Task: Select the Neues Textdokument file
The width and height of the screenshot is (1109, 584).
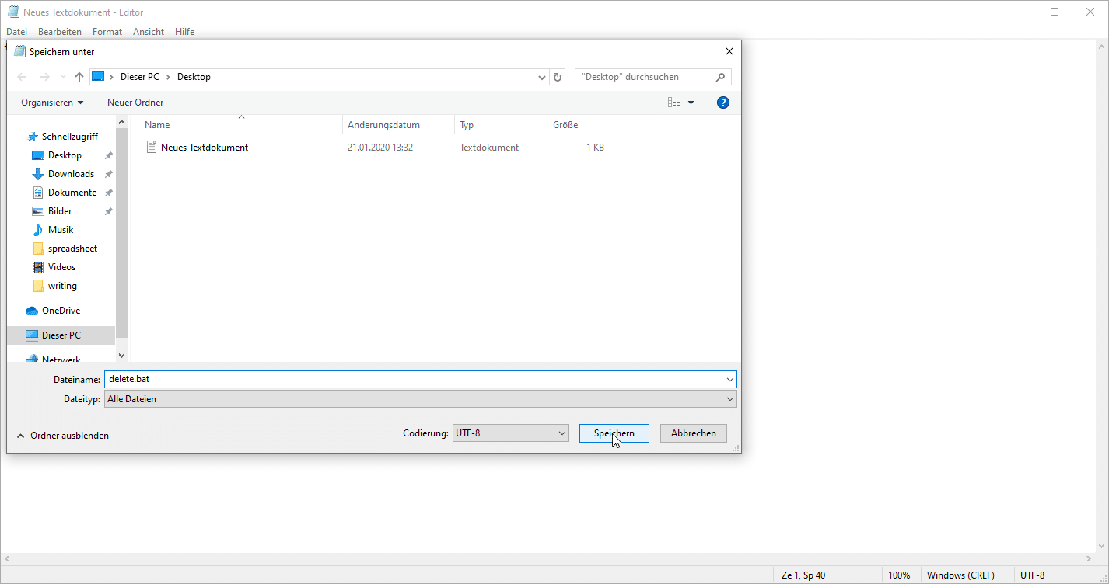Action: point(204,148)
